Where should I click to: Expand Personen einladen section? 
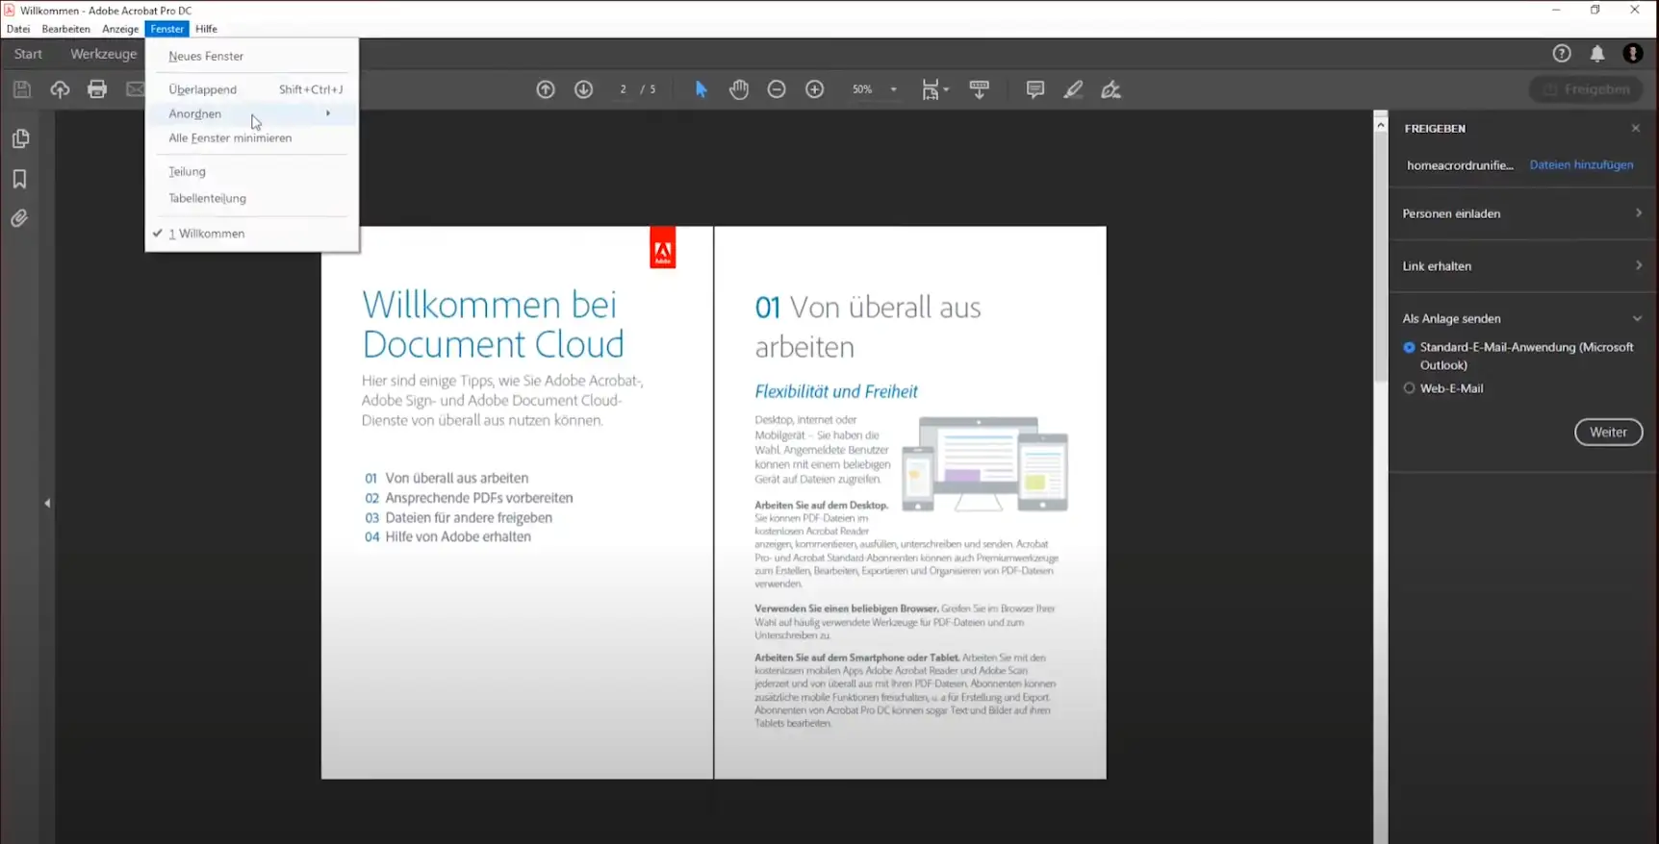point(1520,213)
